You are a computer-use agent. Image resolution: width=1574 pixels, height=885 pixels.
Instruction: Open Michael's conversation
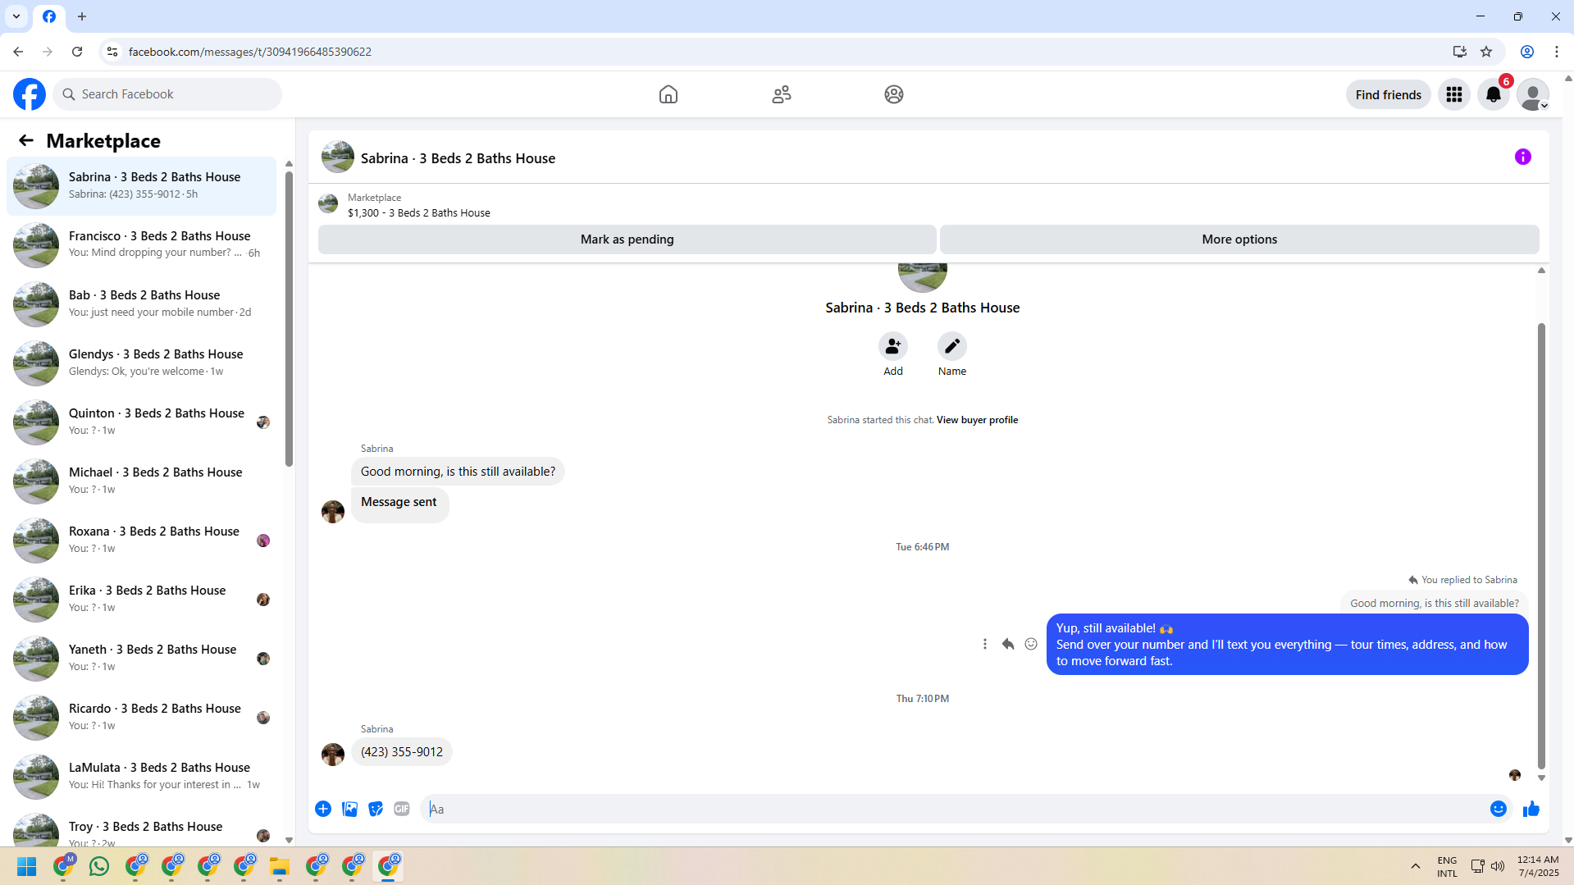(x=142, y=481)
